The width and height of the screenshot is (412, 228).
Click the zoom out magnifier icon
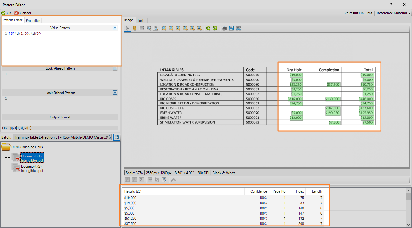coord(171,28)
